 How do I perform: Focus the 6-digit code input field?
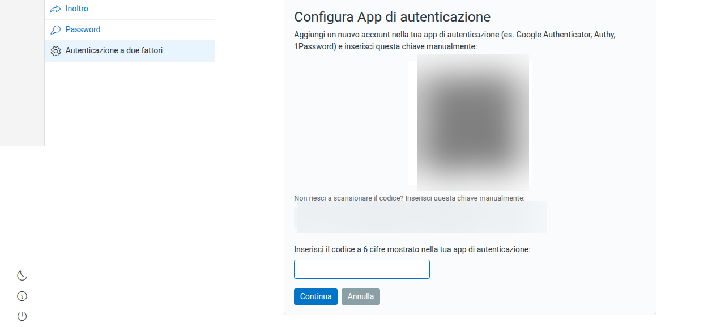(362, 269)
